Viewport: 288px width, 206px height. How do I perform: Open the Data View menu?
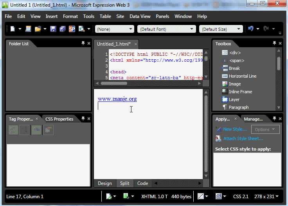pos(140,16)
